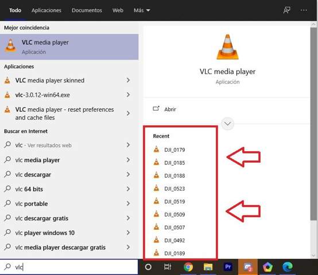The height and width of the screenshot is (275, 318).
Task: Switch to the Aplicaciones tab
Action: click(x=46, y=10)
